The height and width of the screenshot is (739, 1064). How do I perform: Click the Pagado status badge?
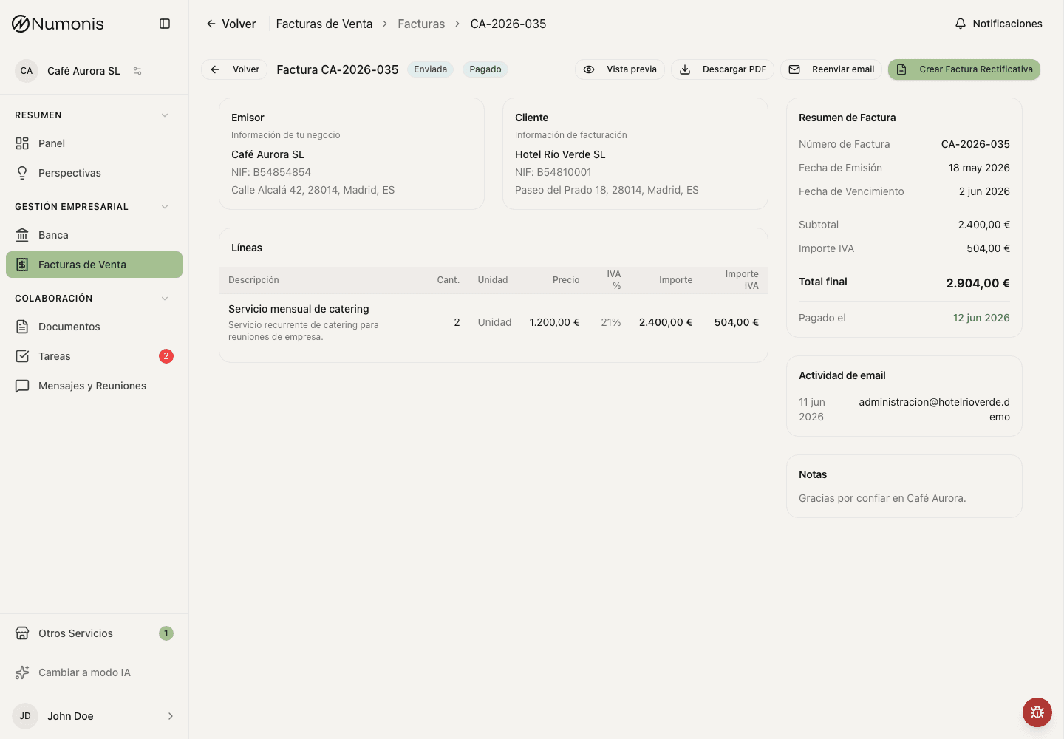click(x=485, y=69)
